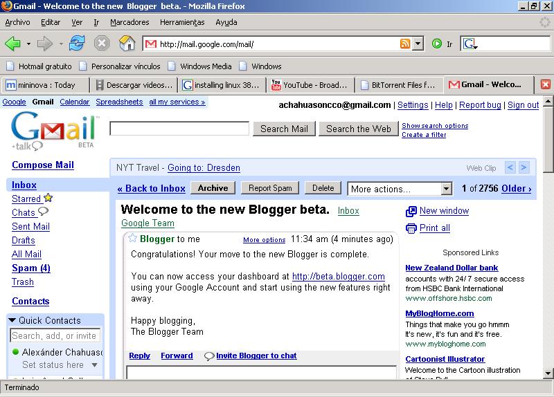554x397 pixels.
Task: Open the Ayuda menu
Action: click(226, 22)
